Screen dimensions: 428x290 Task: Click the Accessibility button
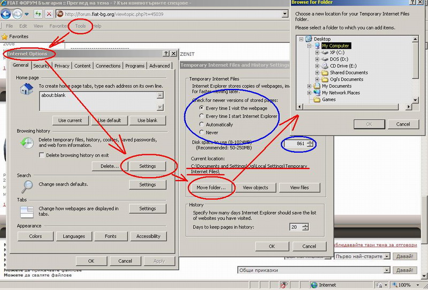pyautogui.click(x=148, y=236)
